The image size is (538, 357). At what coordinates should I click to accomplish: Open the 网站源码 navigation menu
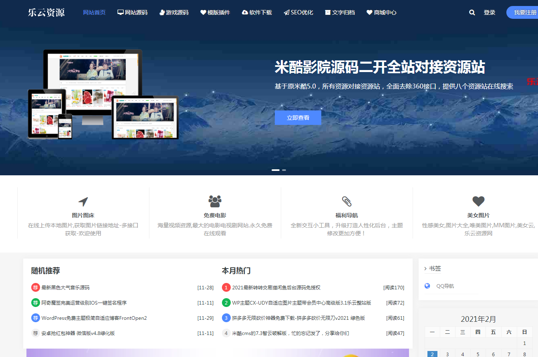click(132, 12)
